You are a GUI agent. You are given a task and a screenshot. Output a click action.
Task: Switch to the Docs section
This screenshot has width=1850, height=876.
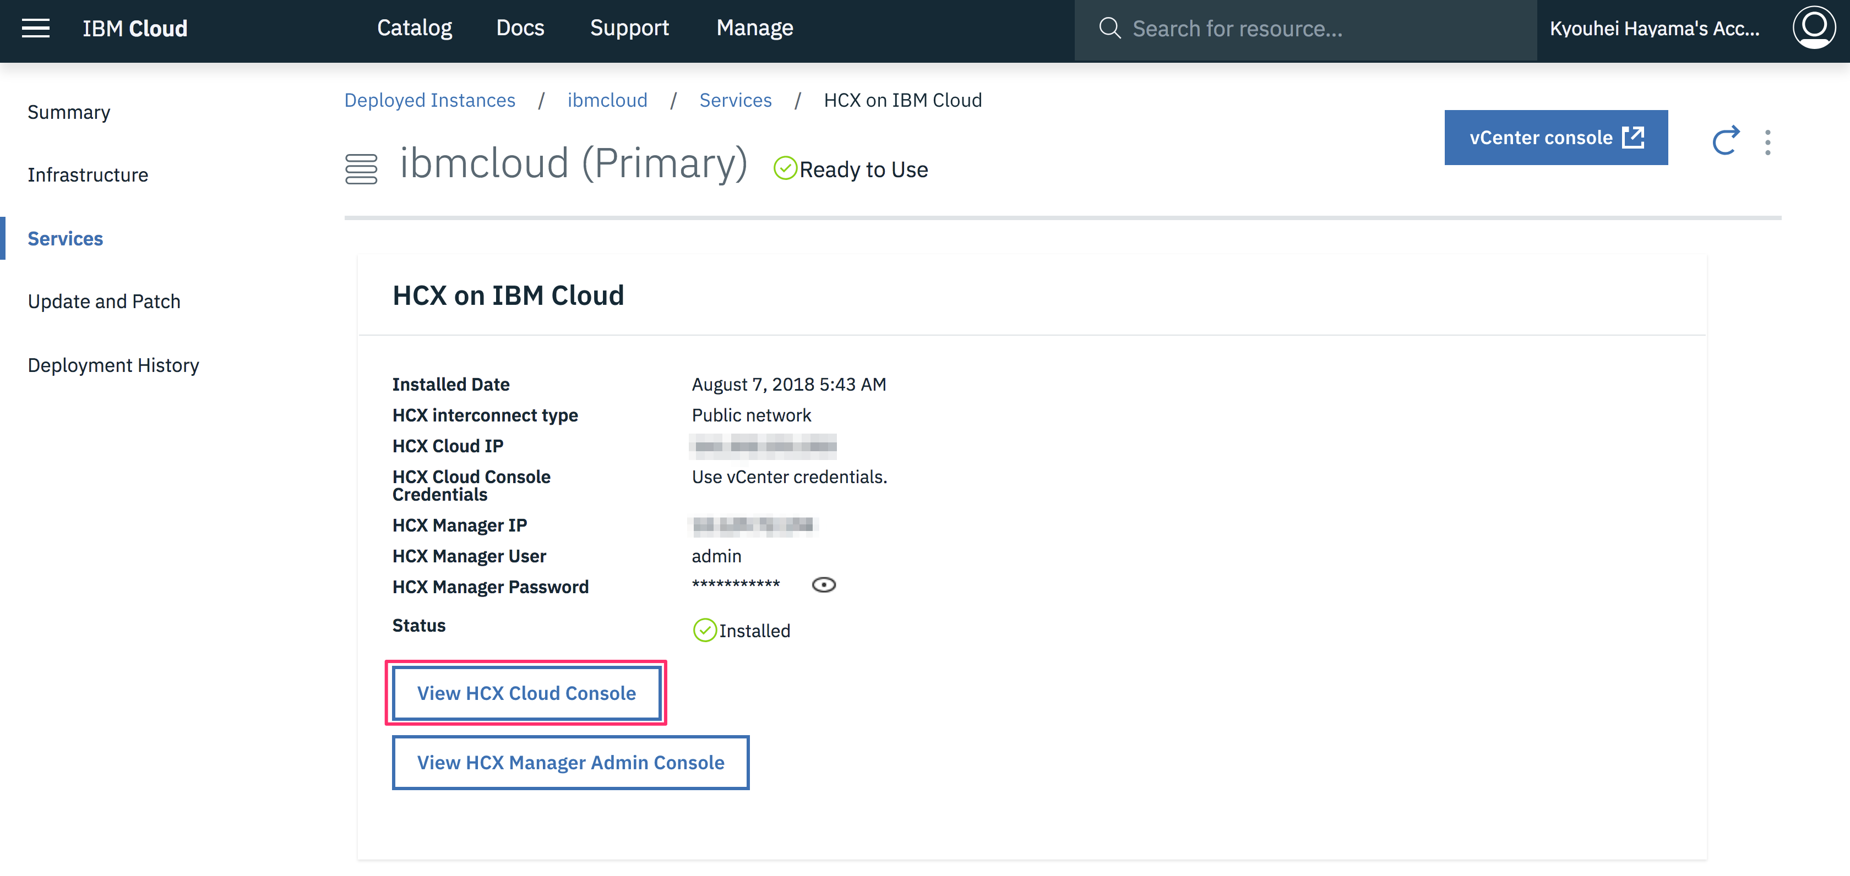520,28
